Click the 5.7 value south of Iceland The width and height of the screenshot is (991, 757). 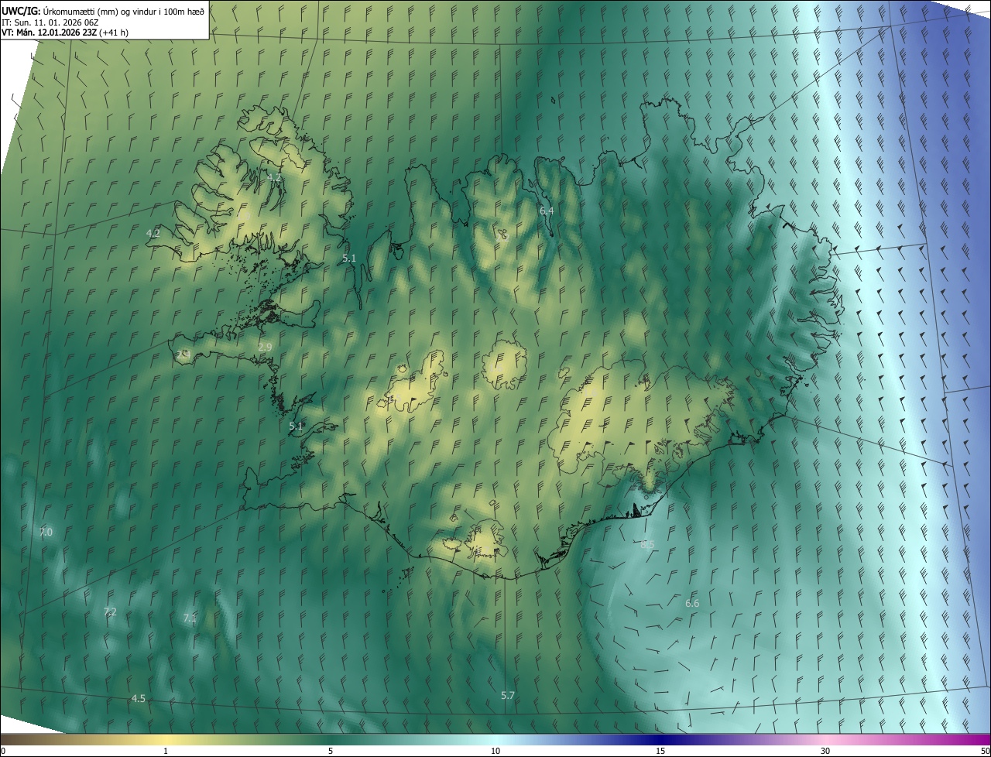[x=508, y=695]
